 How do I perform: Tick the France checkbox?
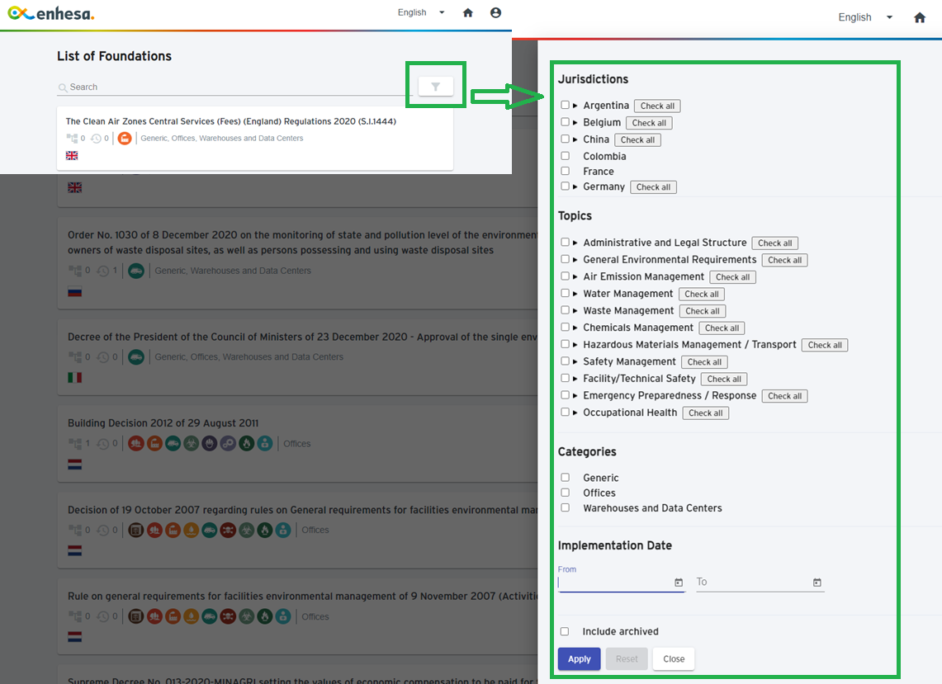coord(565,171)
